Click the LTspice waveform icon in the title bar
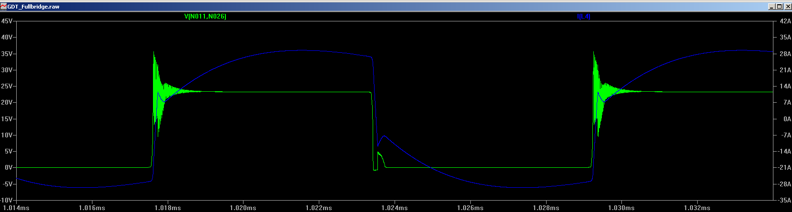The width and height of the screenshot is (792, 212). pyautogui.click(x=4, y=6)
